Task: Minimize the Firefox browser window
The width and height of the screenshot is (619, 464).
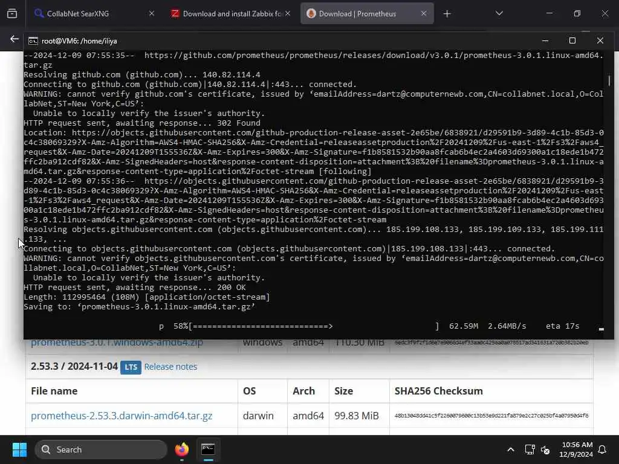Action: pos(549,13)
